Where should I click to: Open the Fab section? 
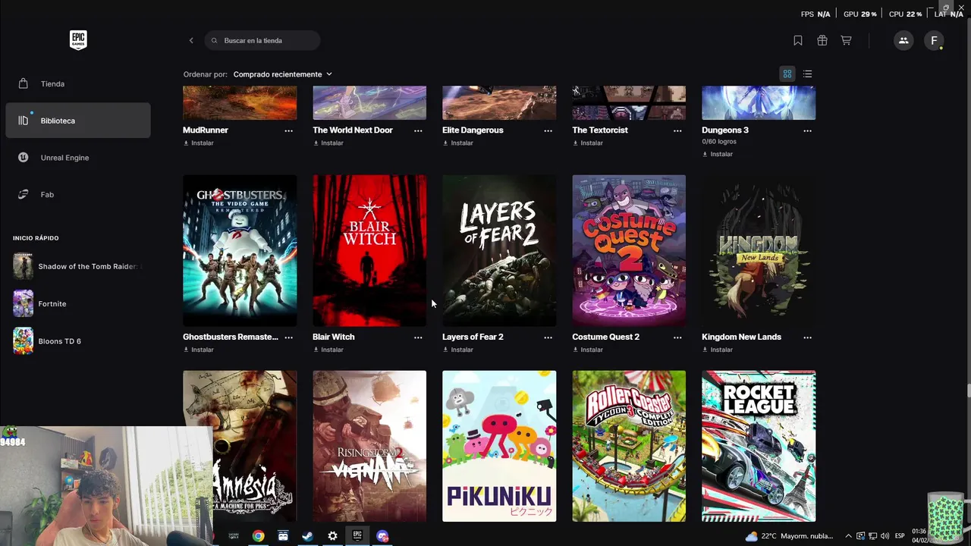tap(78, 194)
